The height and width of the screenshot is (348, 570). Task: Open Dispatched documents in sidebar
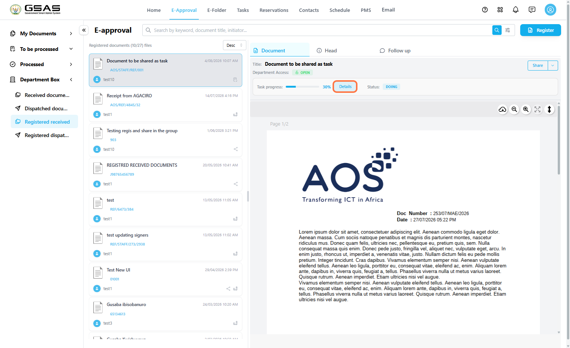tap(44, 108)
